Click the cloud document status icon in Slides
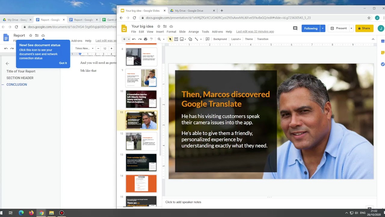 click(x=171, y=27)
